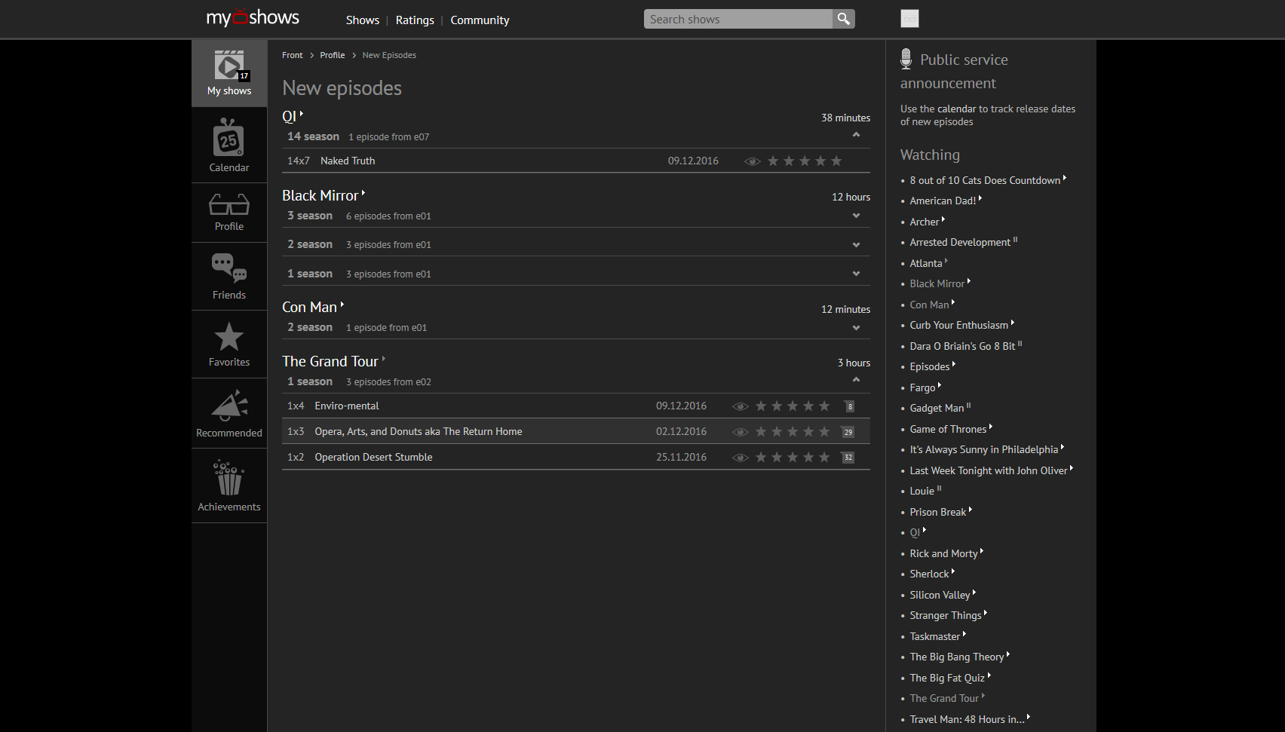The height and width of the screenshot is (732, 1285).
Task: Mark Operation Desert Stumble as watched
Action: [x=741, y=458]
